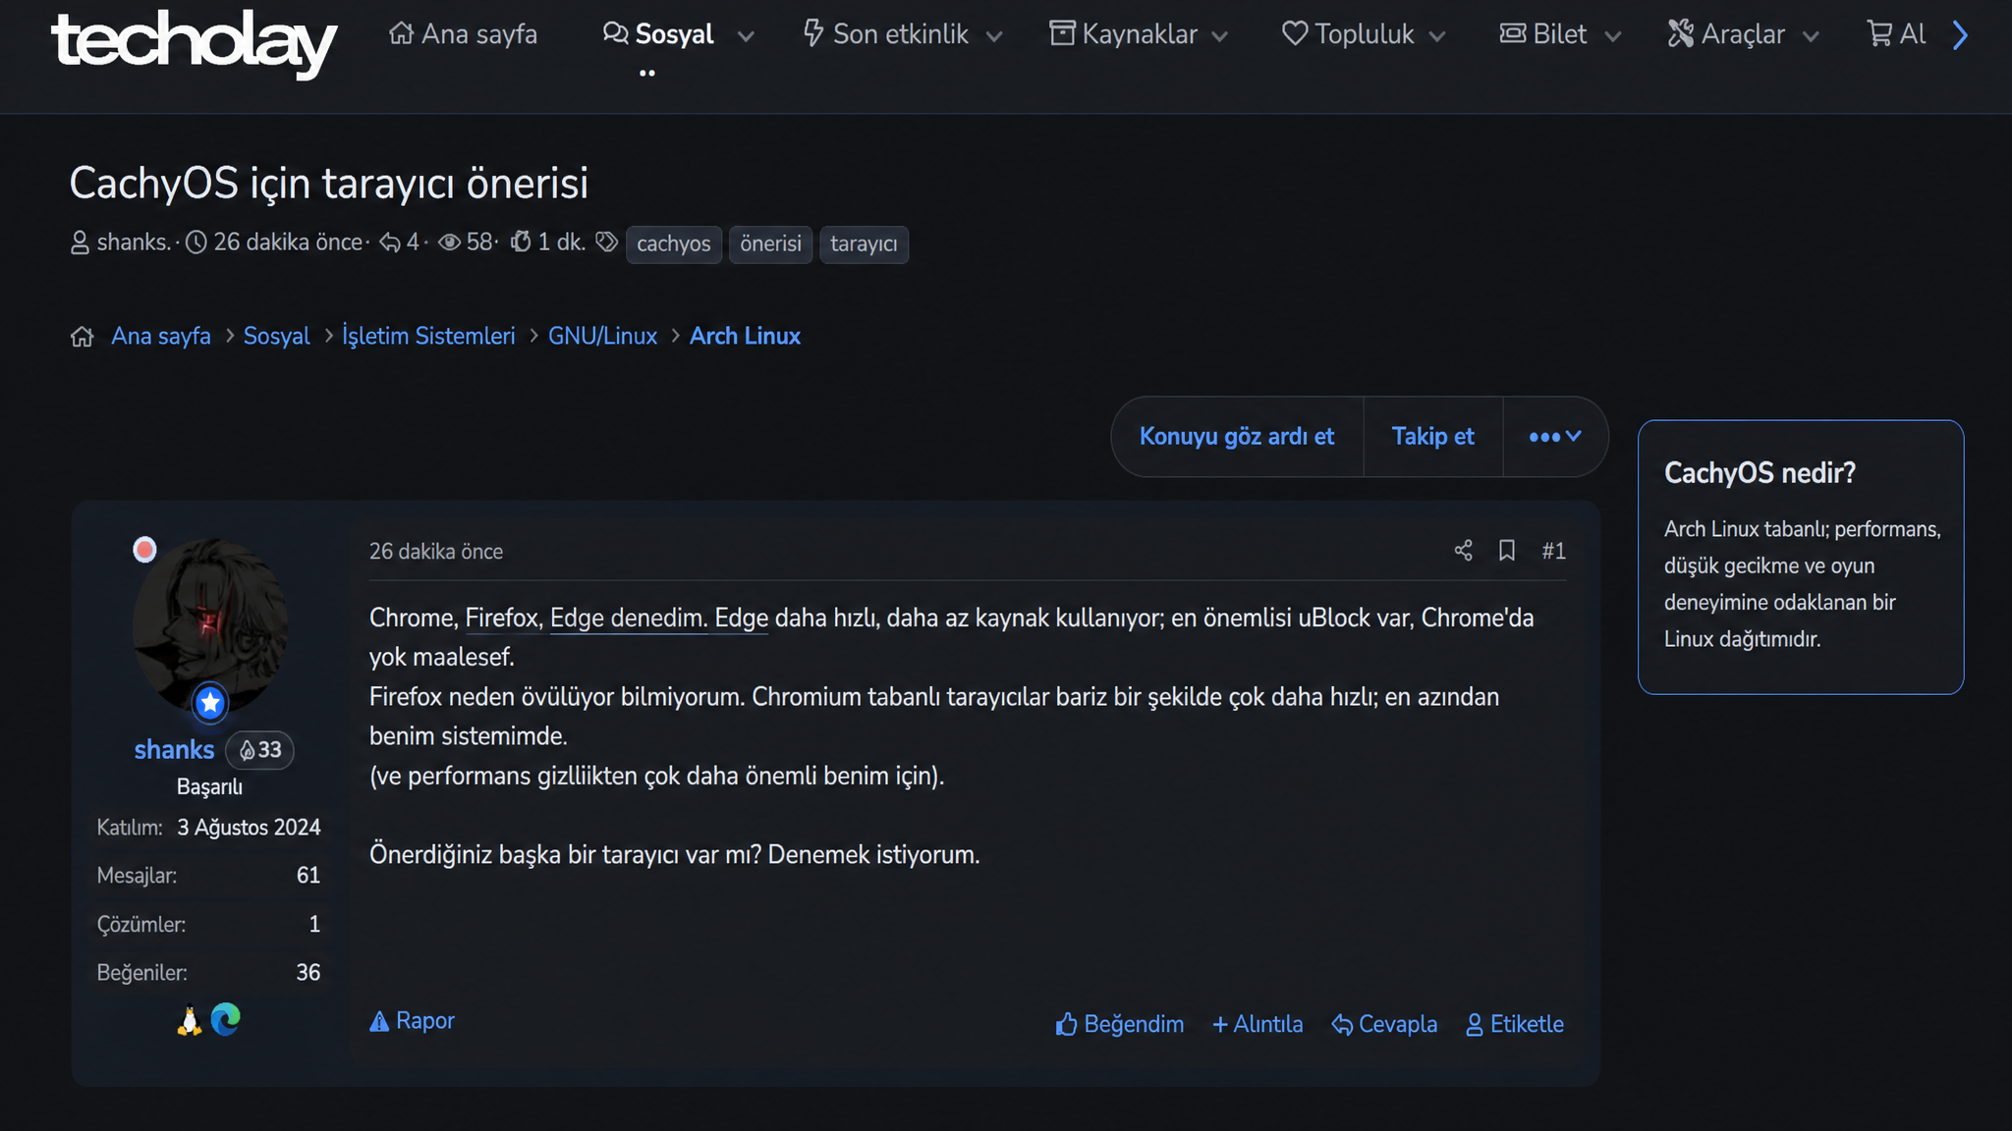Open Bilet in the navigation

[1542, 34]
